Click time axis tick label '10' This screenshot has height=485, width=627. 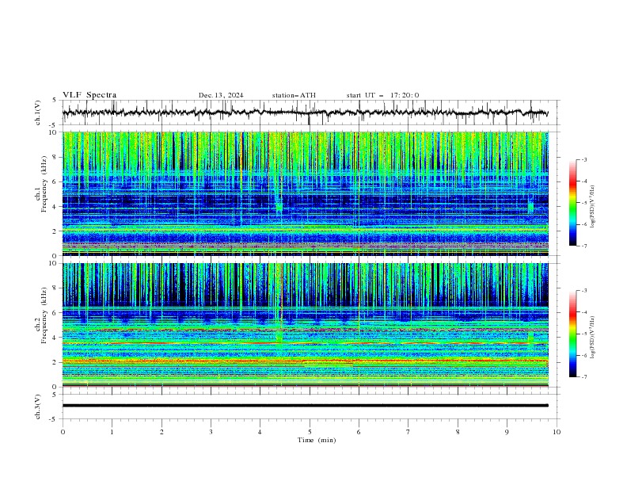tap(557, 432)
